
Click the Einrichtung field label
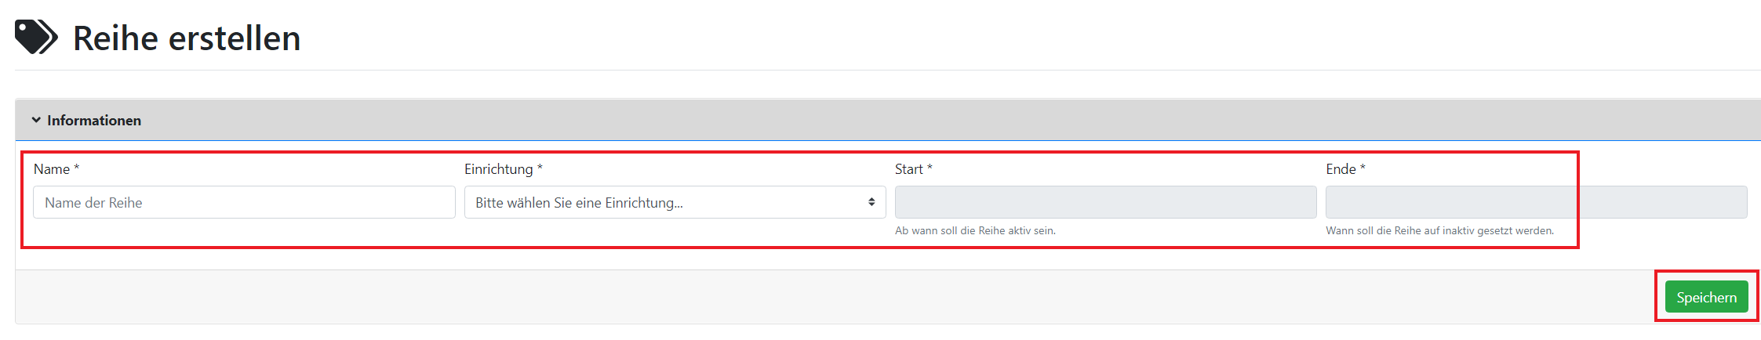[x=498, y=169]
